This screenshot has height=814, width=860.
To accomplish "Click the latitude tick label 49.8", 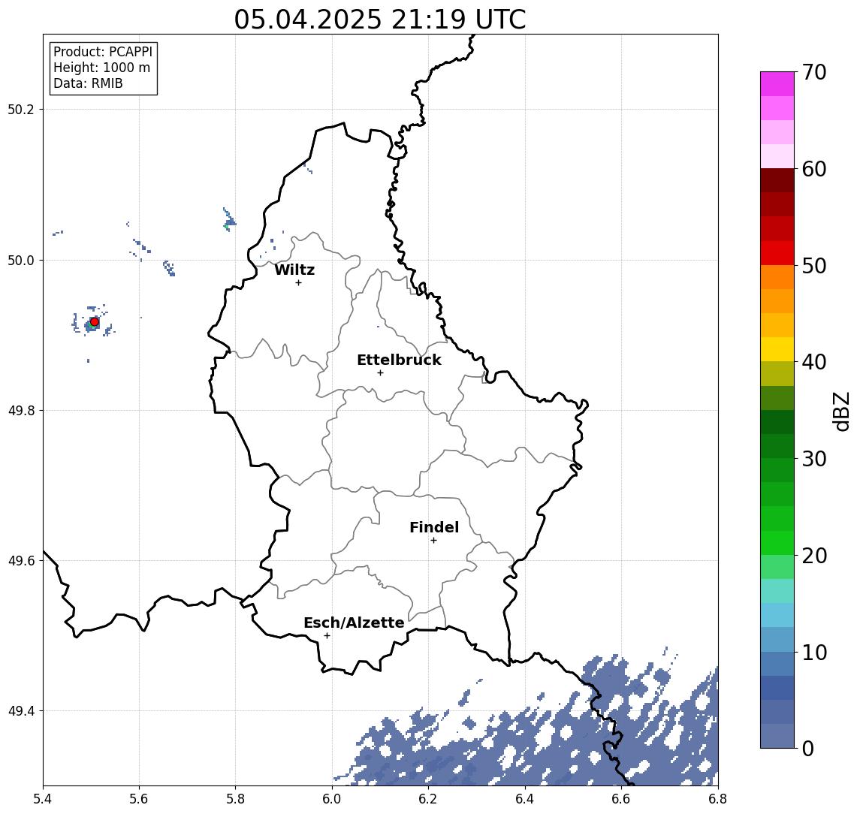I will pos(21,410).
